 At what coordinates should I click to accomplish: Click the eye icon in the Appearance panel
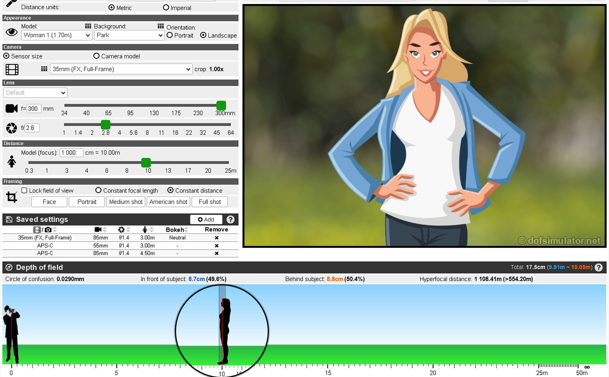pos(12,32)
